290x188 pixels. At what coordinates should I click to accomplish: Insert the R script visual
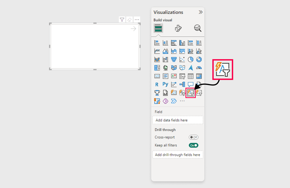tap(157, 85)
